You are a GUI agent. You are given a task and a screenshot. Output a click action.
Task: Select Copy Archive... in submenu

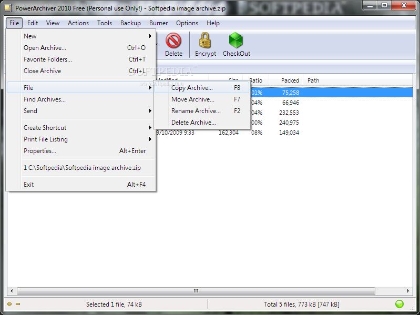pyautogui.click(x=202, y=88)
